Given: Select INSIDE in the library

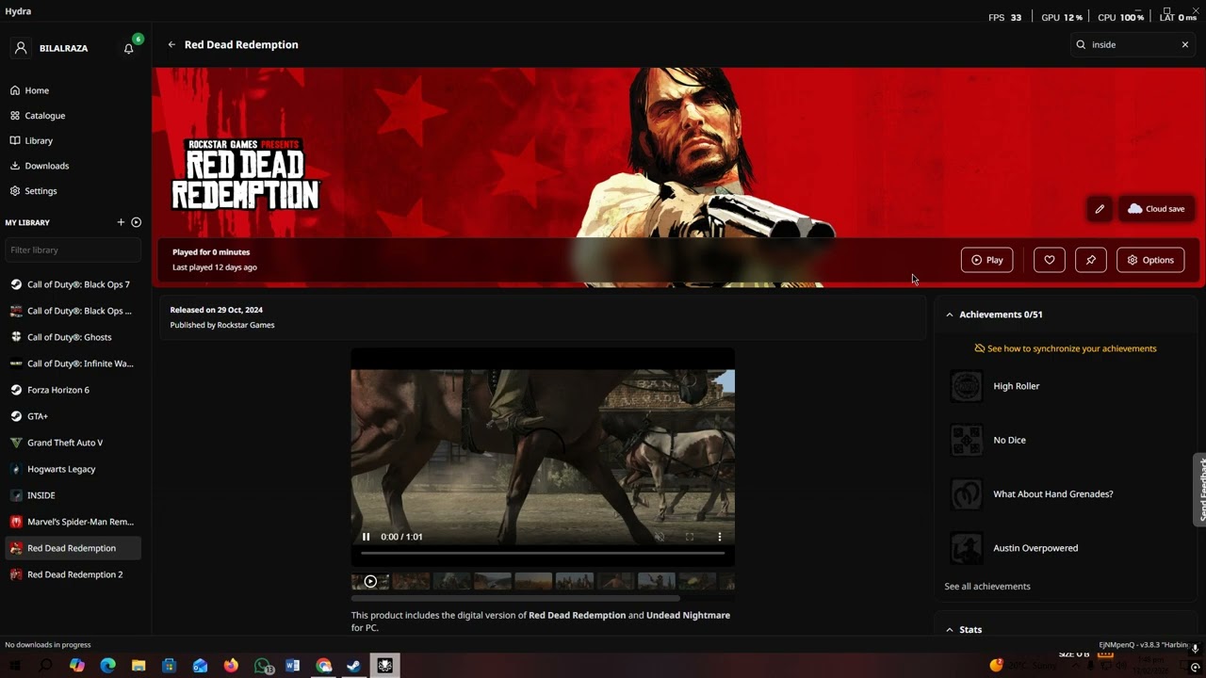Looking at the screenshot, I should tap(73, 495).
